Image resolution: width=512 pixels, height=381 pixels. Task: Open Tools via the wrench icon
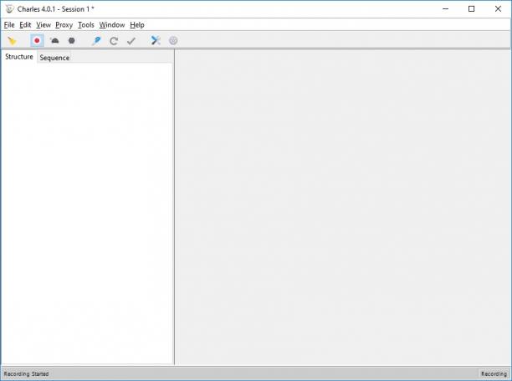point(156,40)
